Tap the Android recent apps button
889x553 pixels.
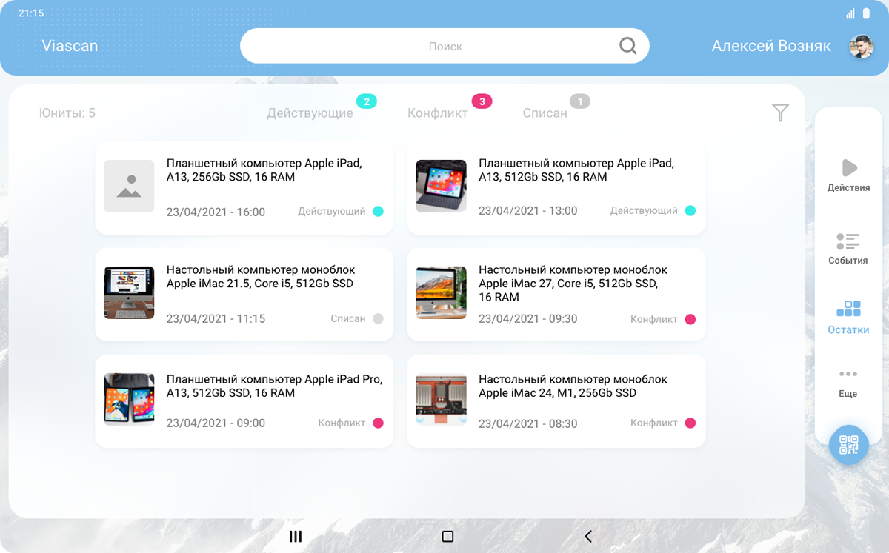[x=296, y=537]
